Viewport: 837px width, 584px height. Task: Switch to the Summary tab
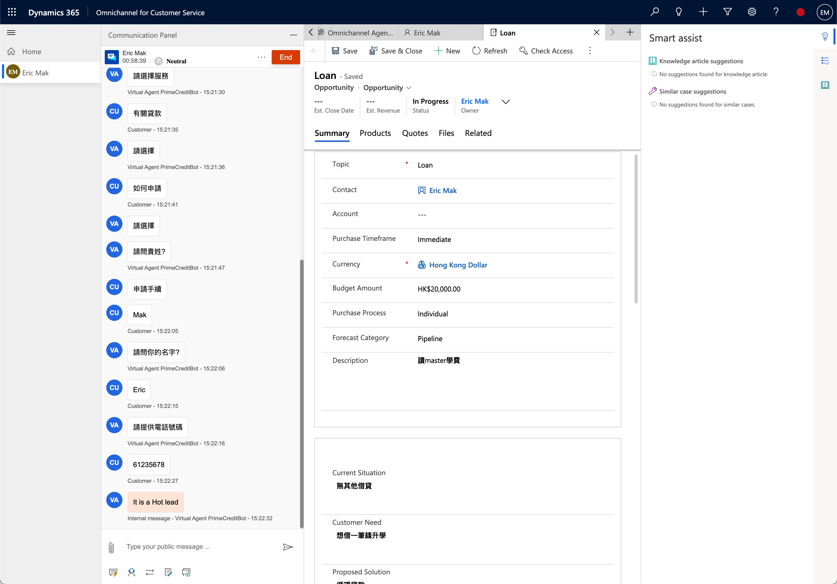pyautogui.click(x=332, y=133)
